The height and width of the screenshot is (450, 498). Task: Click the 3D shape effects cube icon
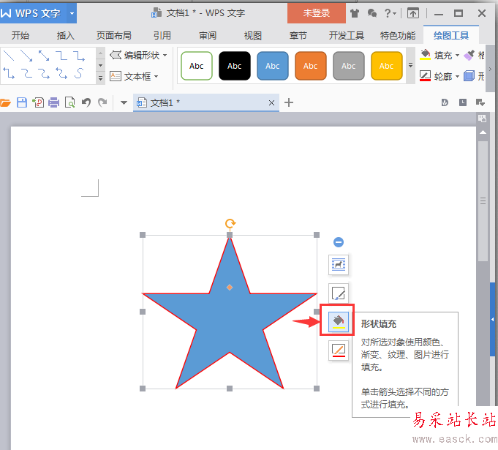(x=469, y=76)
